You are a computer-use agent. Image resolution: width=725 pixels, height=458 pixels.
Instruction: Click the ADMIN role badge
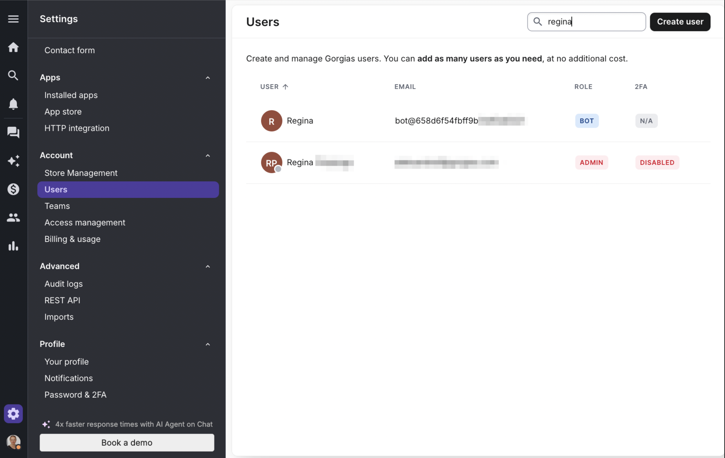[x=592, y=163]
